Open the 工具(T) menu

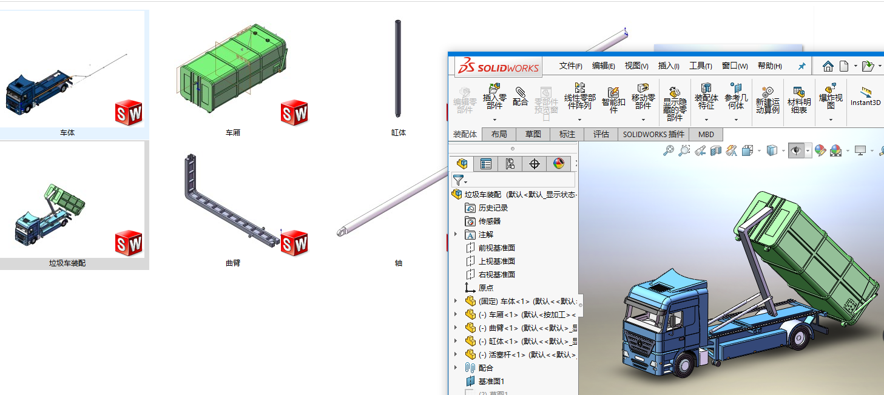(x=700, y=66)
